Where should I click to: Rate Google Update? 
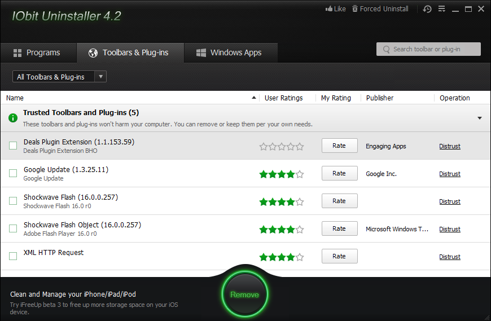tap(339, 173)
